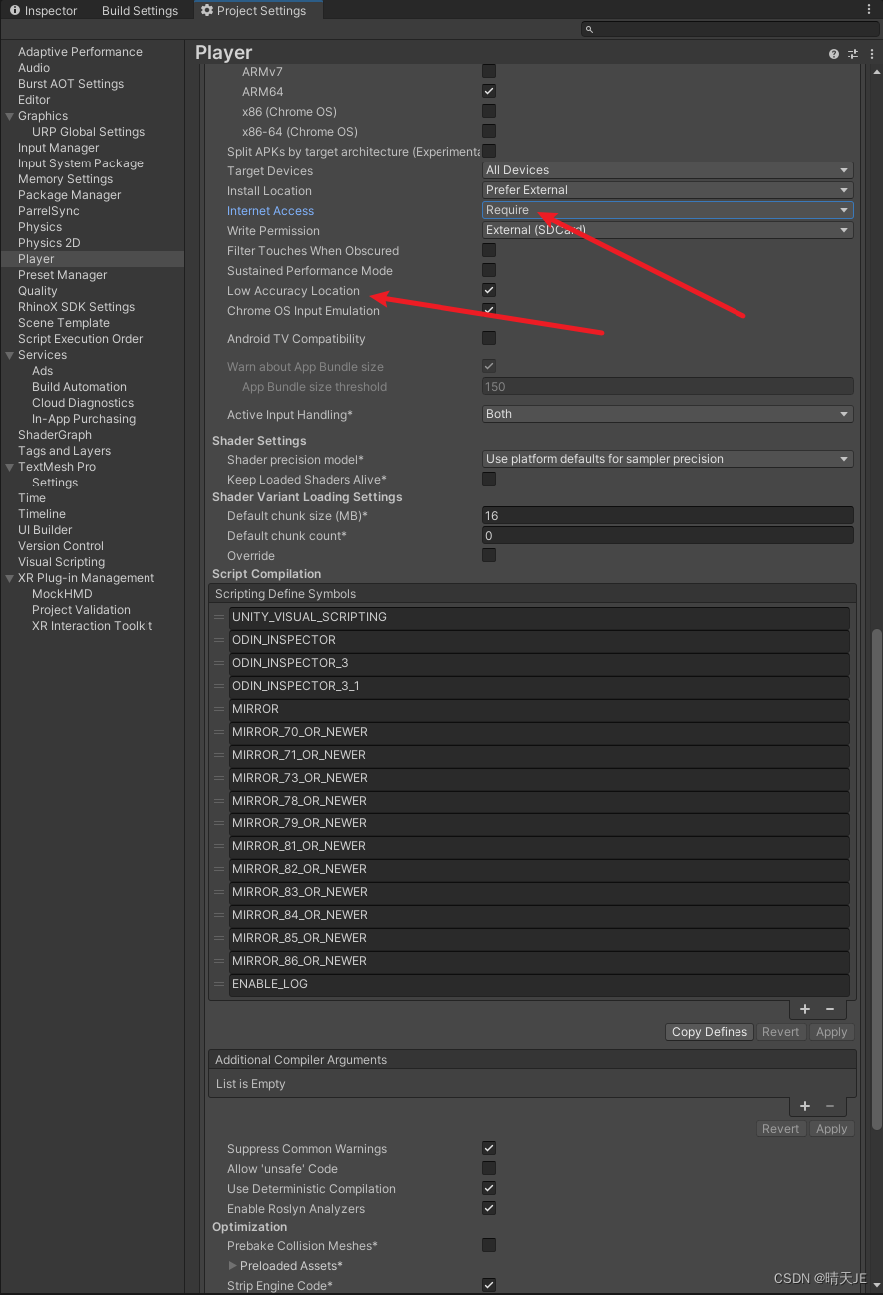This screenshot has width=883, height=1295.
Task: Expand the Preloaded Assets section
Action: point(230,1265)
